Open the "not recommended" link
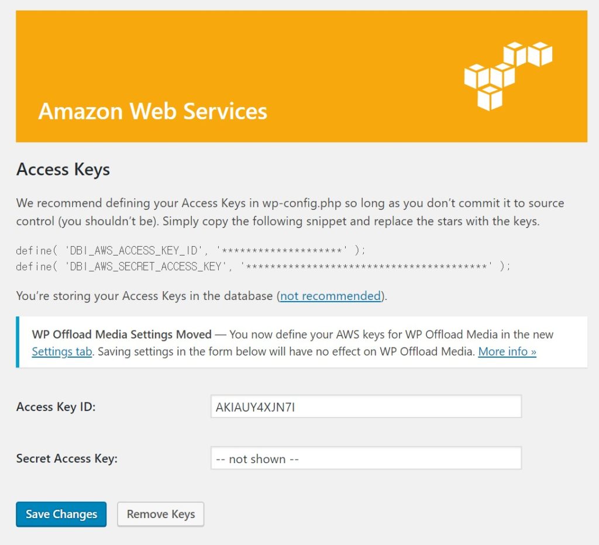 pos(331,296)
